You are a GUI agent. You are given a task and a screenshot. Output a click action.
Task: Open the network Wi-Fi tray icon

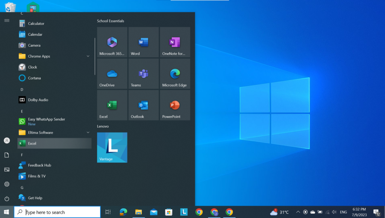(327, 212)
